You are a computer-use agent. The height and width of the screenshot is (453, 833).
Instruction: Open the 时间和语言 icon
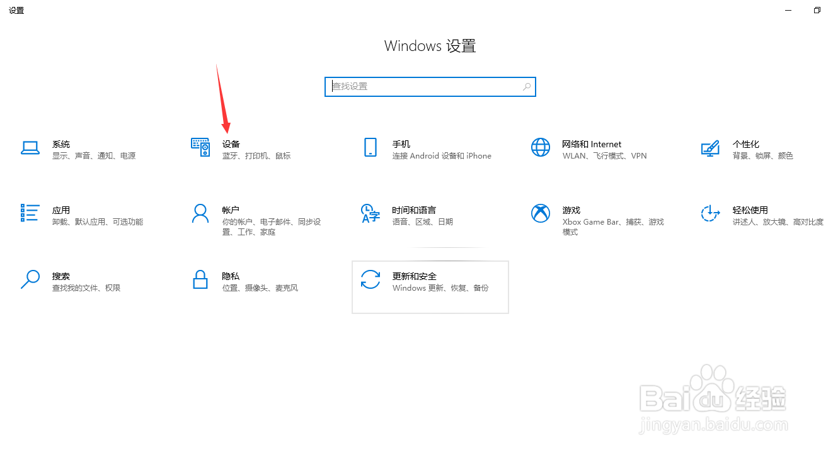coord(371,213)
